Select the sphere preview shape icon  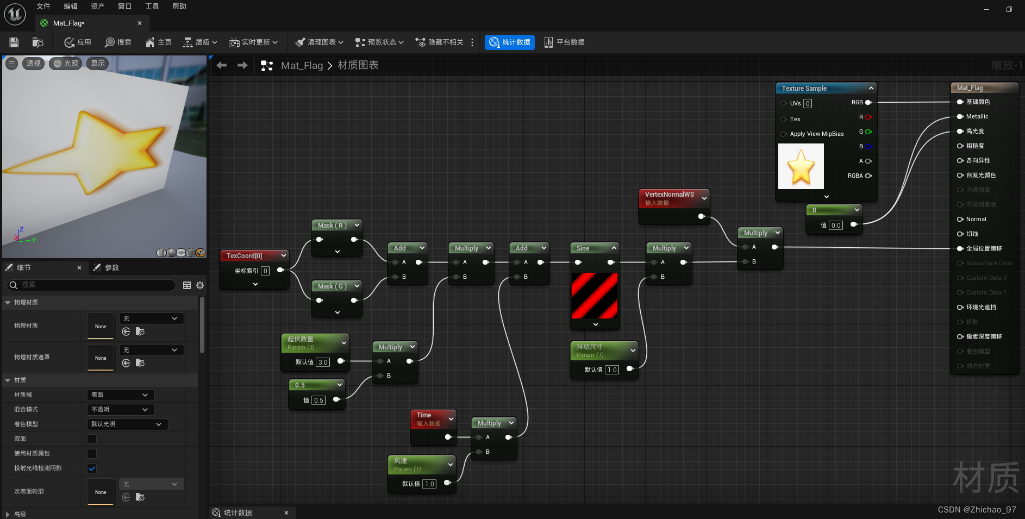171,253
